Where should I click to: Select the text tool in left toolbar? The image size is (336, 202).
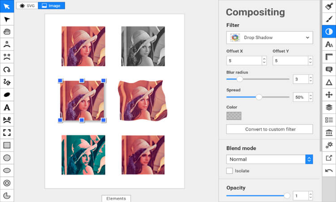[x=7, y=107]
